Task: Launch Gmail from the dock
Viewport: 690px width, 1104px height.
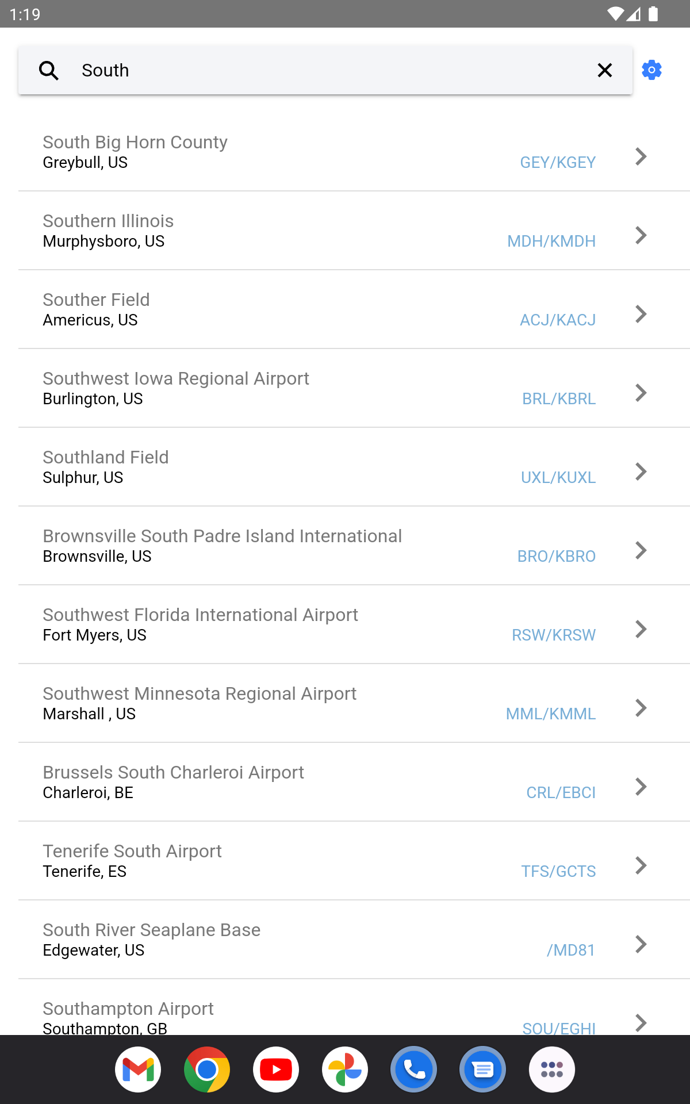Action: pos(138,1069)
